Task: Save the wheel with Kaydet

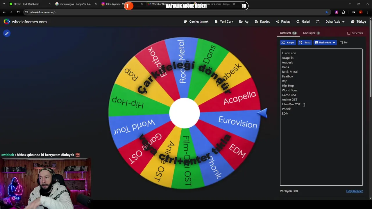Action: [262, 22]
